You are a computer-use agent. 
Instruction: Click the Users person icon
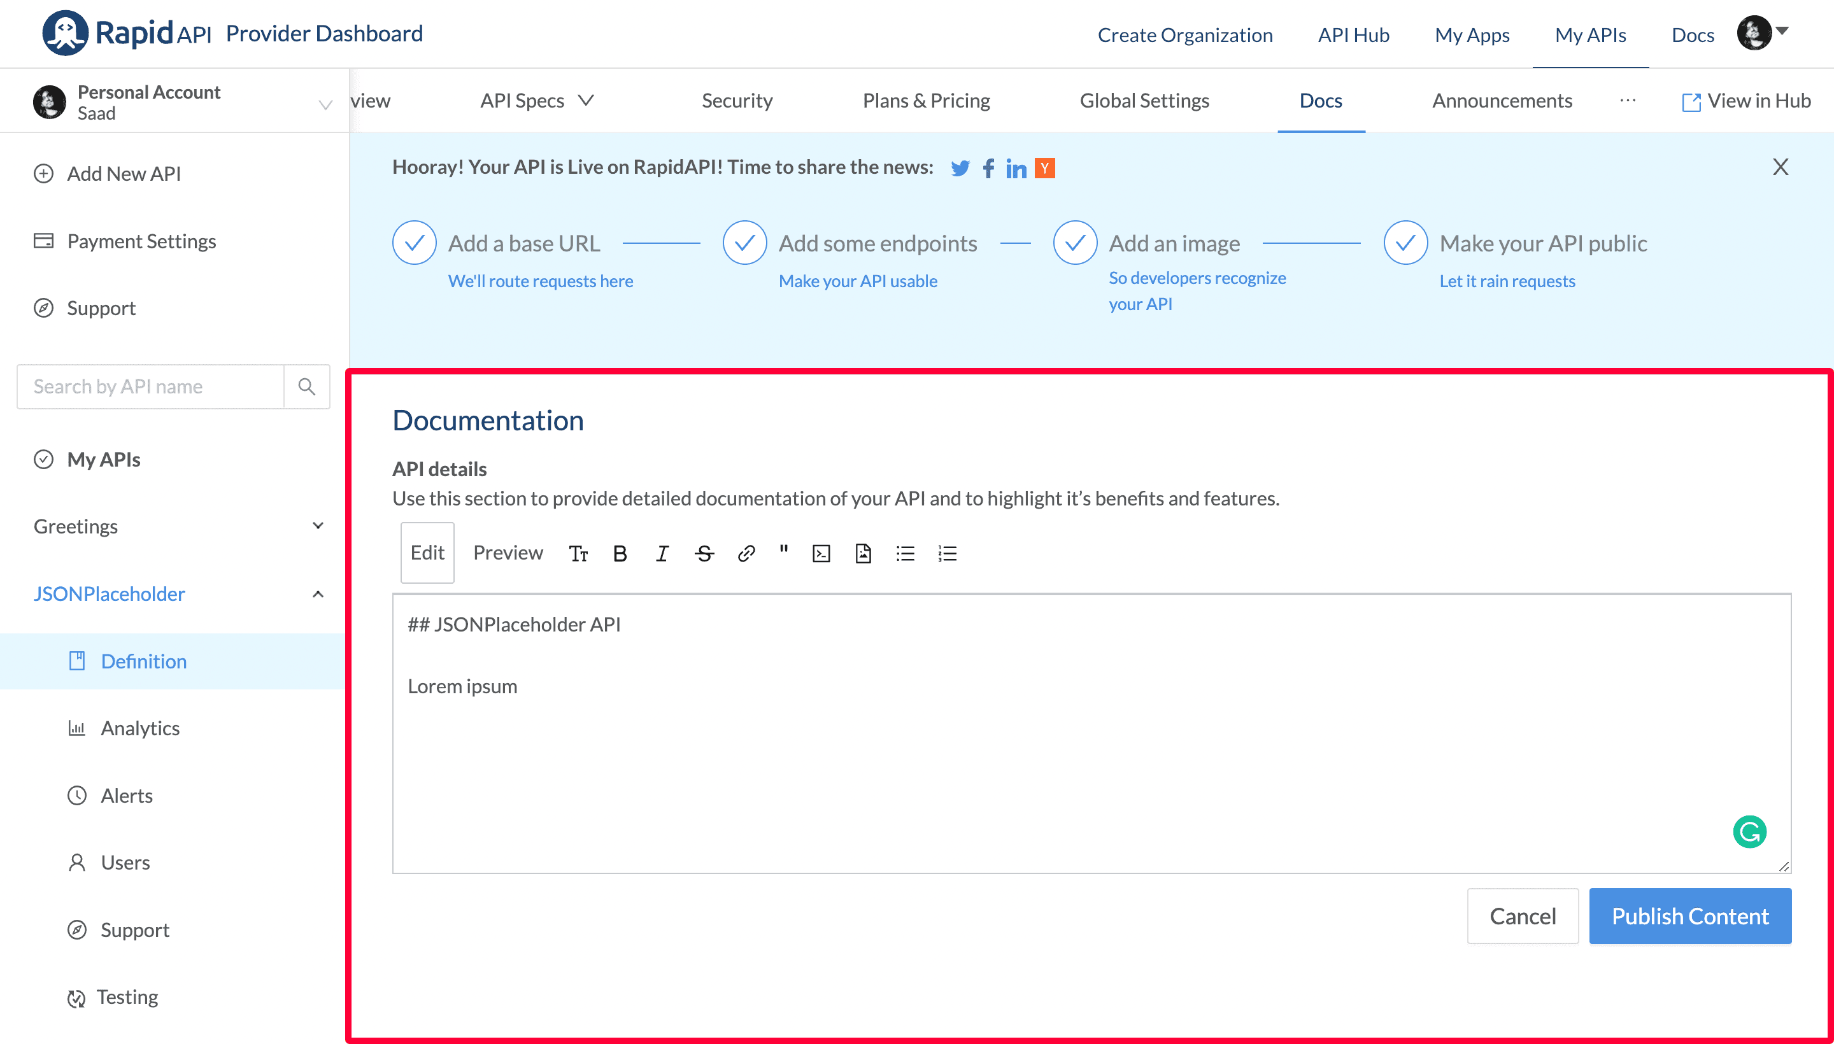(77, 863)
